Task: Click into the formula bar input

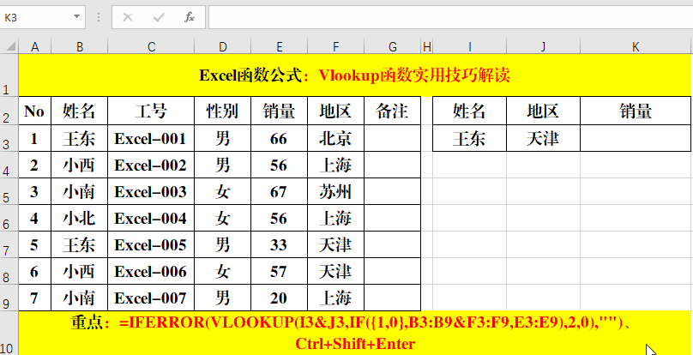Action: click(x=450, y=17)
